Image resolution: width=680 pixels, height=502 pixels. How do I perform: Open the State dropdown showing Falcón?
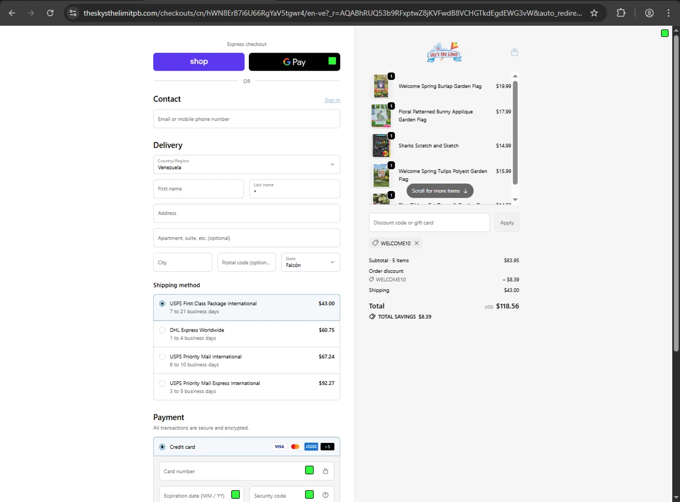click(311, 262)
